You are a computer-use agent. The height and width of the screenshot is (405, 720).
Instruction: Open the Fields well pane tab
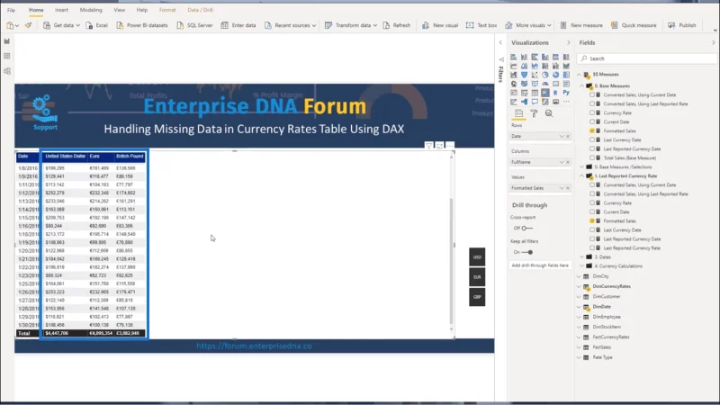click(519, 113)
